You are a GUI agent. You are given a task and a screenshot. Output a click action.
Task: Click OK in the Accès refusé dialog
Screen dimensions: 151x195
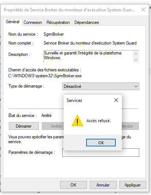(x=101, y=143)
